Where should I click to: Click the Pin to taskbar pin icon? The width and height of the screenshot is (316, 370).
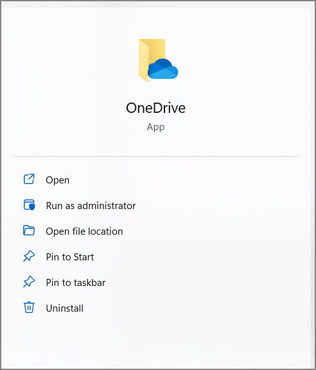click(29, 282)
